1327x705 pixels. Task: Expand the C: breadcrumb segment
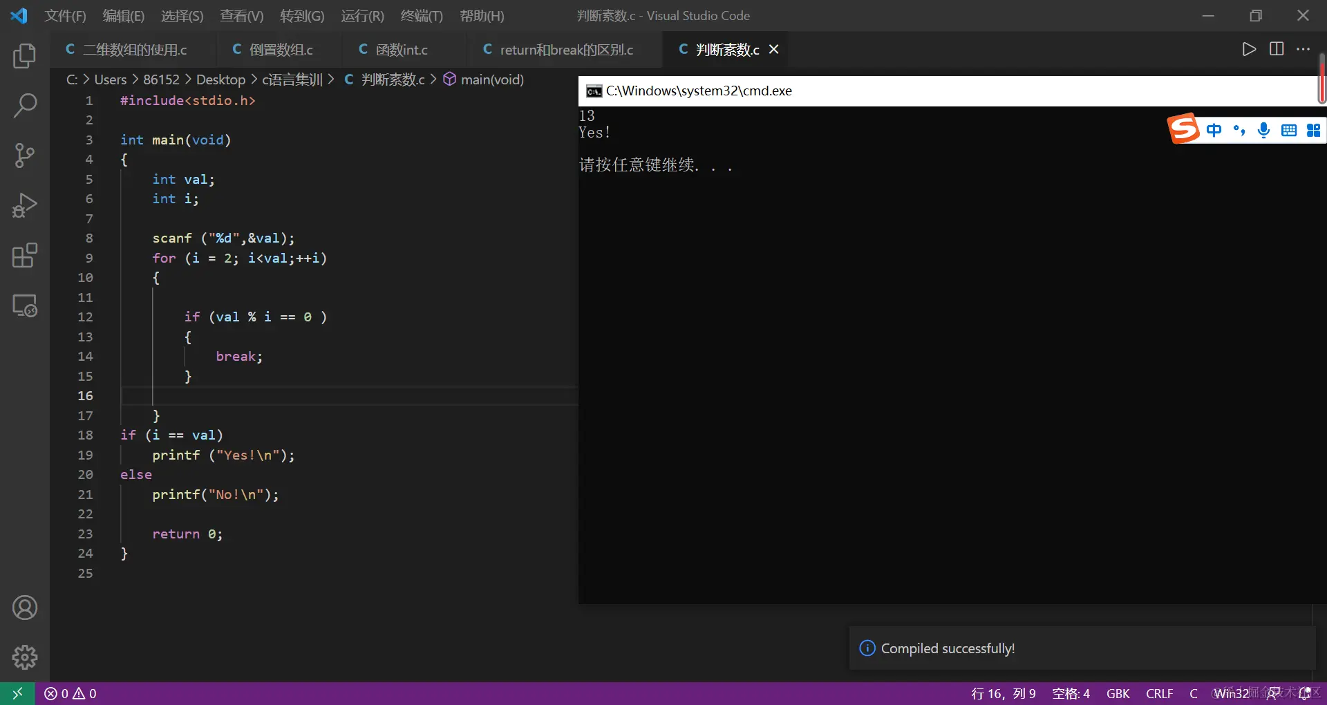pos(71,79)
